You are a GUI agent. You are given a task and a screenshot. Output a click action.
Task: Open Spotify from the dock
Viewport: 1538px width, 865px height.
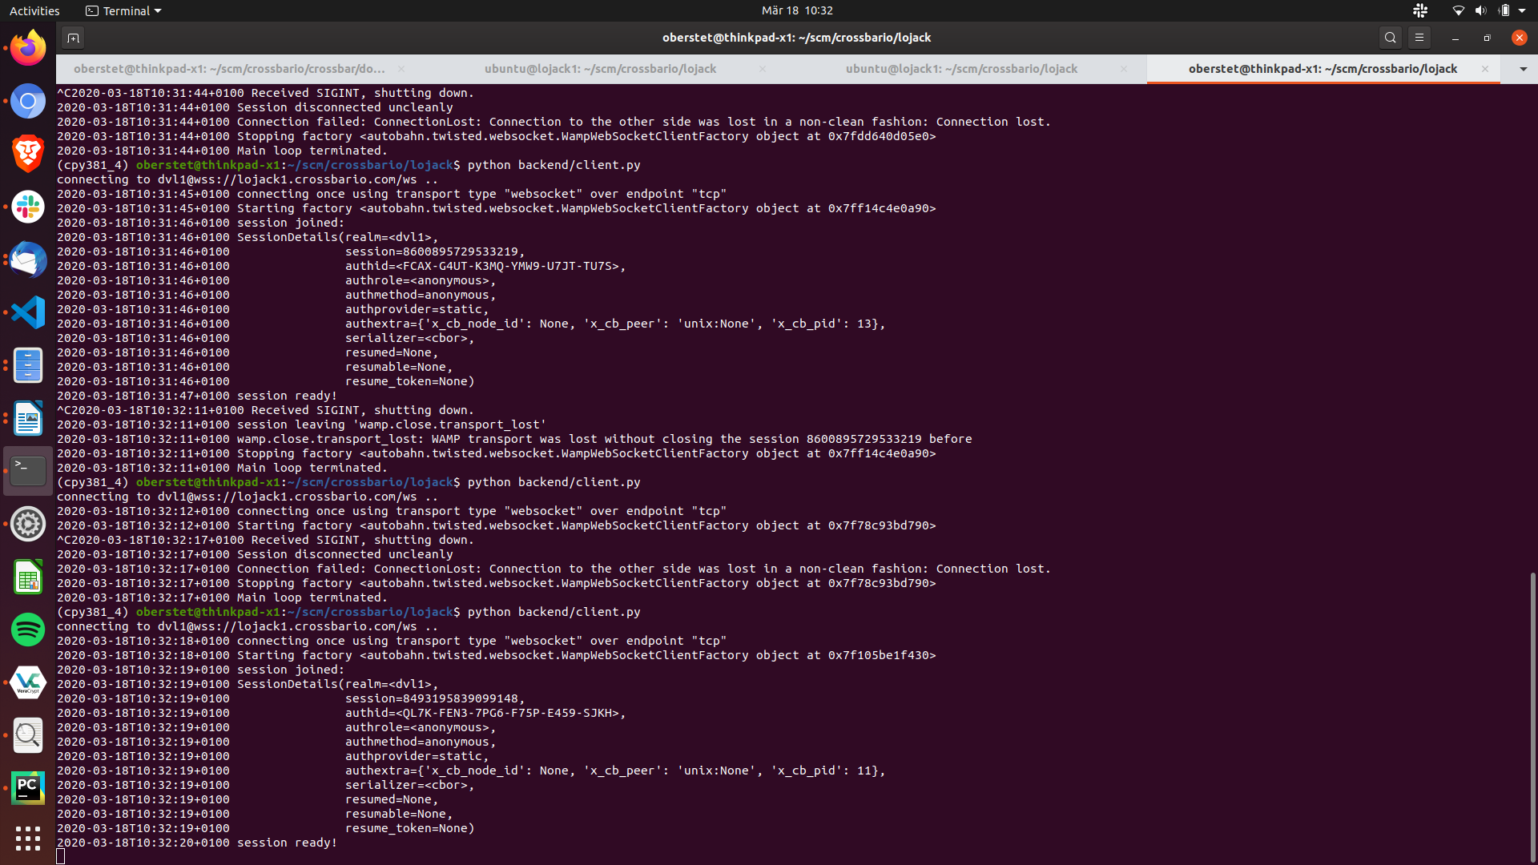point(28,630)
